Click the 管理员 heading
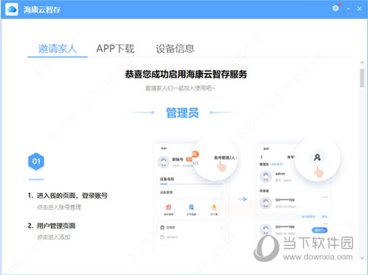The width and height of the screenshot is (368, 275). pyautogui.click(x=182, y=113)
